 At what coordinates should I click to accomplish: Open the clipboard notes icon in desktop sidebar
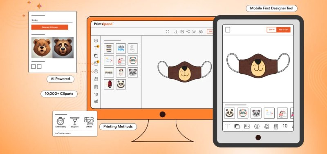[96, 87]
